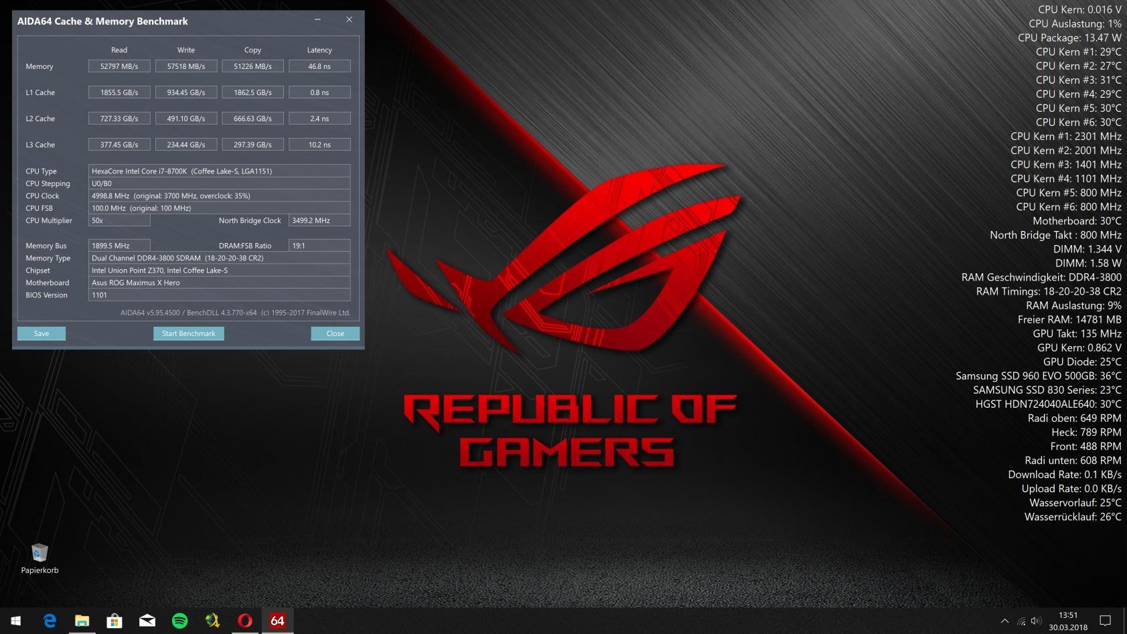Click CPU Type field HexaCore Intel Core i7-8700K

219,171
